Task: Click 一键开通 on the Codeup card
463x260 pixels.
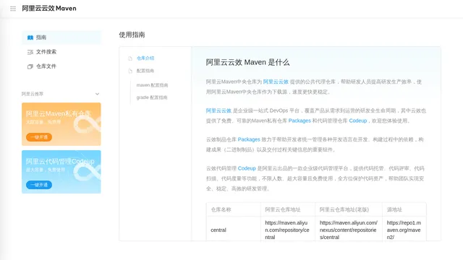Action: coord(39,185)
